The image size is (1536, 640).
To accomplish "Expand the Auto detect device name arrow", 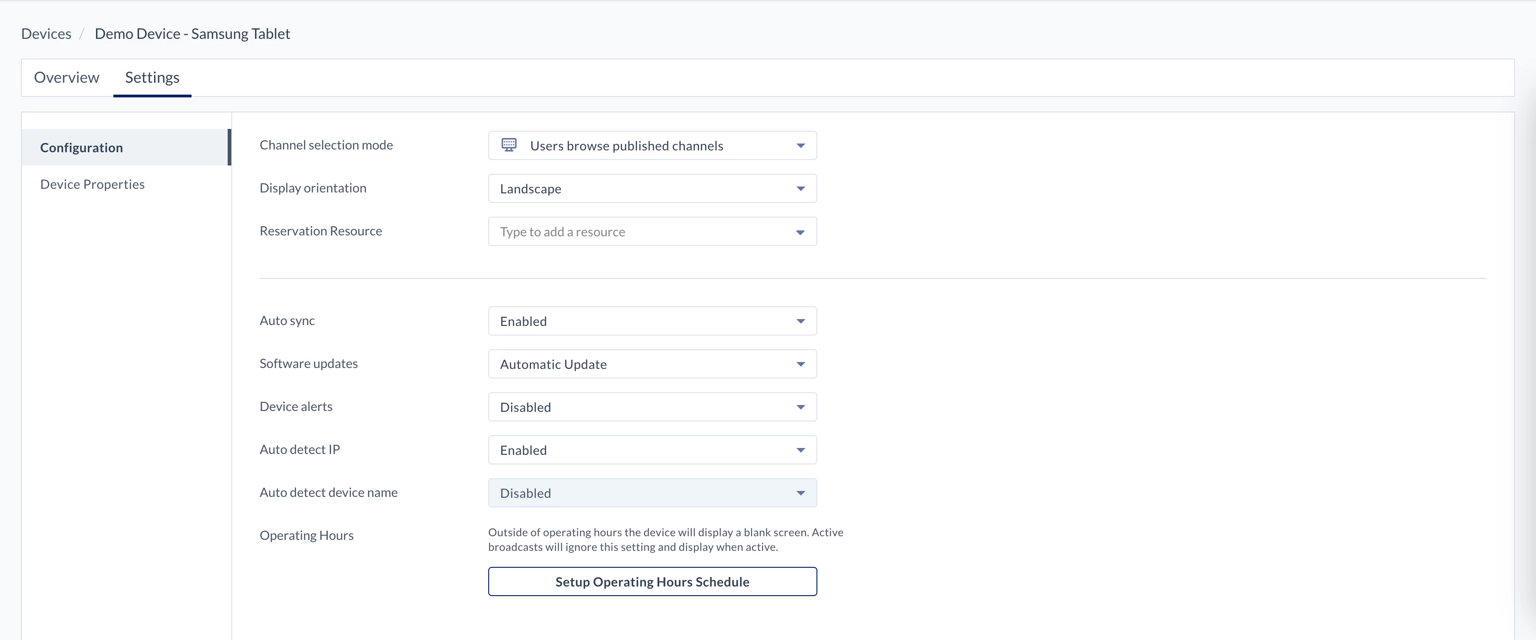I will [800, 493].
